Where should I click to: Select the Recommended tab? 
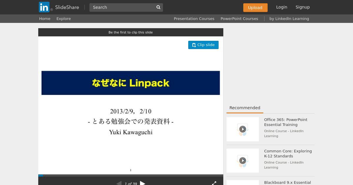[x=245, y=108]
